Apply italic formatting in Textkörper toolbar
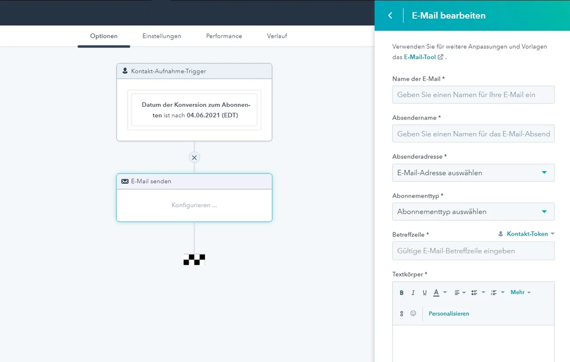The height and width of the screenshot is (362, 570). pyautogui.click(x=413, y=293)
